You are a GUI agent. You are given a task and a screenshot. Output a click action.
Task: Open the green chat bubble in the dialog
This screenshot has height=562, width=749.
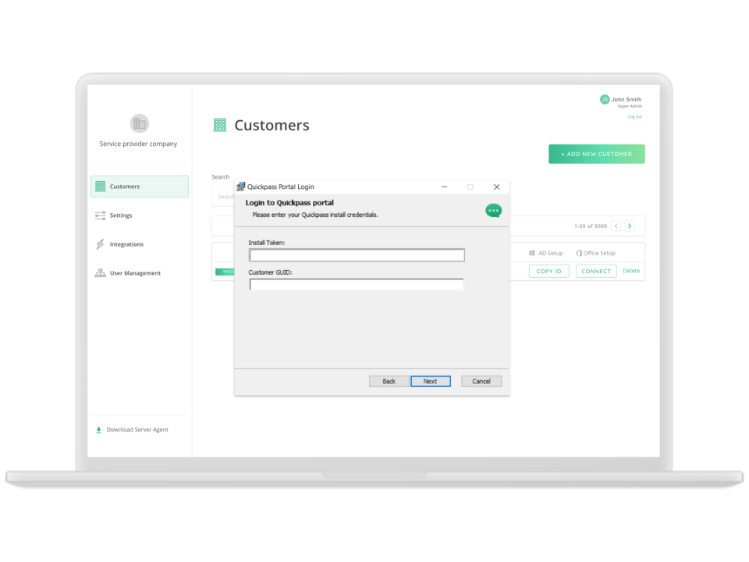coord(493,210)
